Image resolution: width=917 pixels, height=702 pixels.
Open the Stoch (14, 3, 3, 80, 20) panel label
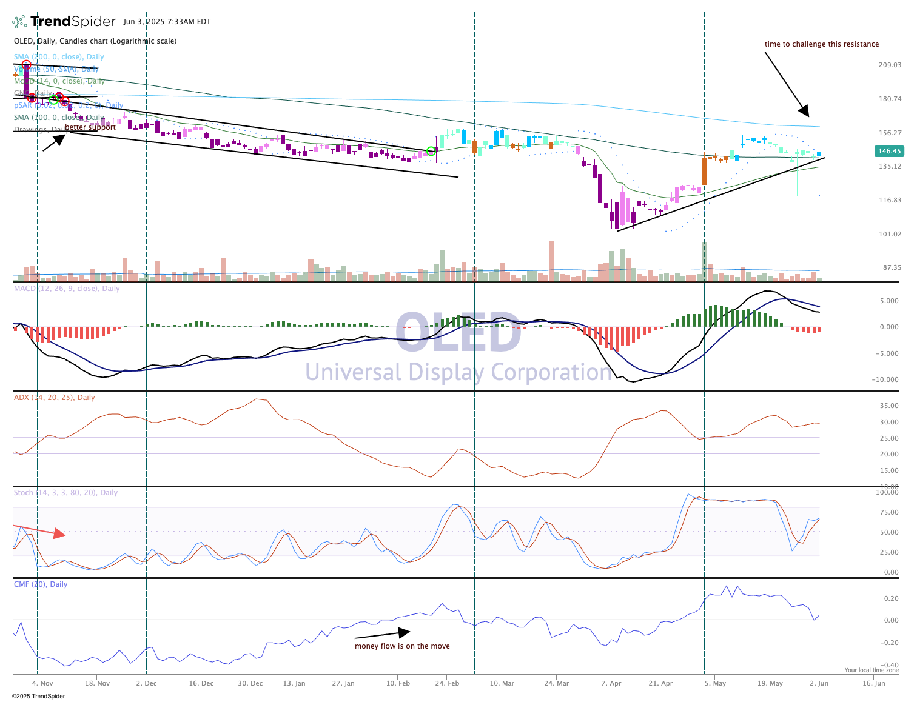[65, 493]
